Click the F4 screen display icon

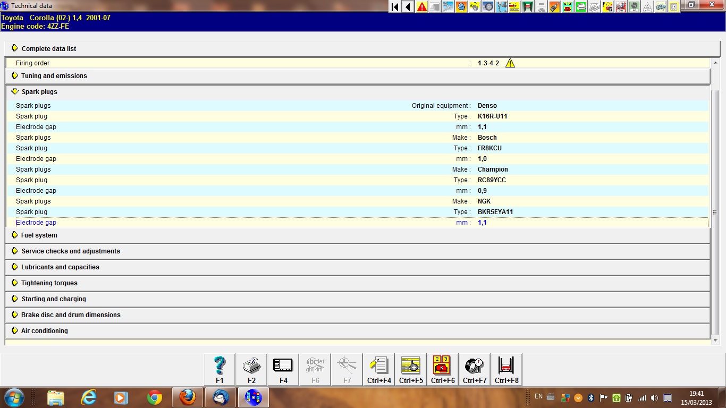(283, 369)
